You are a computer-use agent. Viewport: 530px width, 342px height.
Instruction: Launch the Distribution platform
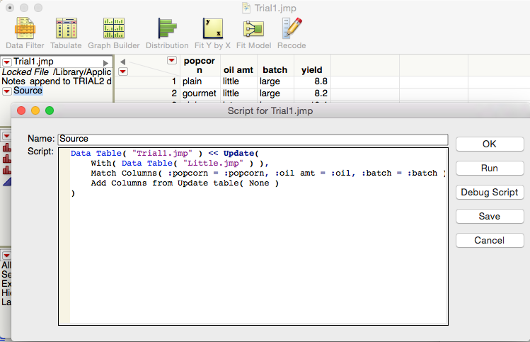(x=167, y=33)
